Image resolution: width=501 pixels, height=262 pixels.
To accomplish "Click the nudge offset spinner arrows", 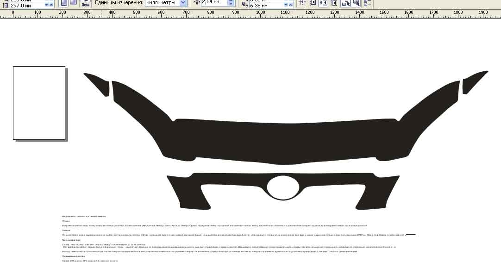I will [x=231, y=2].
